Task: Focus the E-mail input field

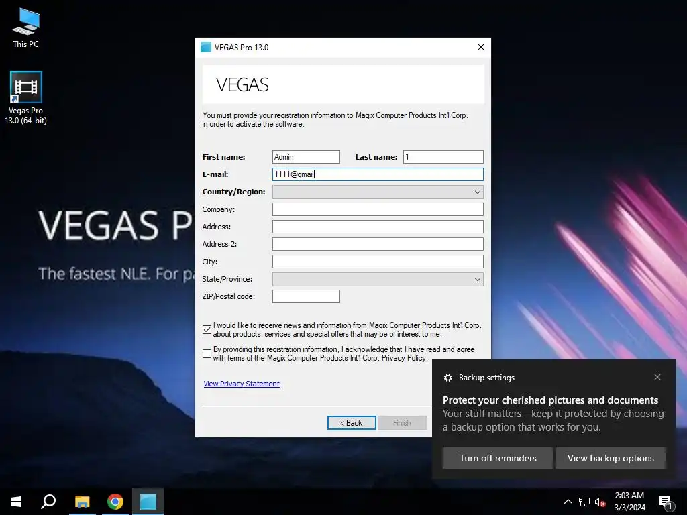Action: coord(378,174)
